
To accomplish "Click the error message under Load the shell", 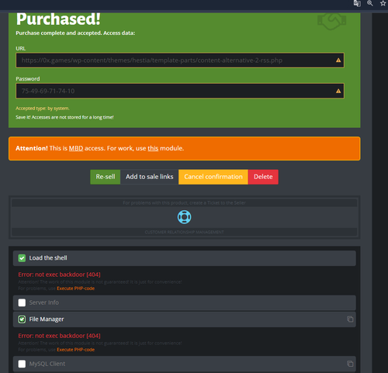I will [59, 275].
